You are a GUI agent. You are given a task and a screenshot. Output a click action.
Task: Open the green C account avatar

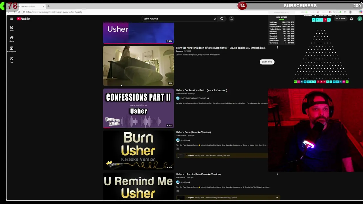tap(360, 19)
